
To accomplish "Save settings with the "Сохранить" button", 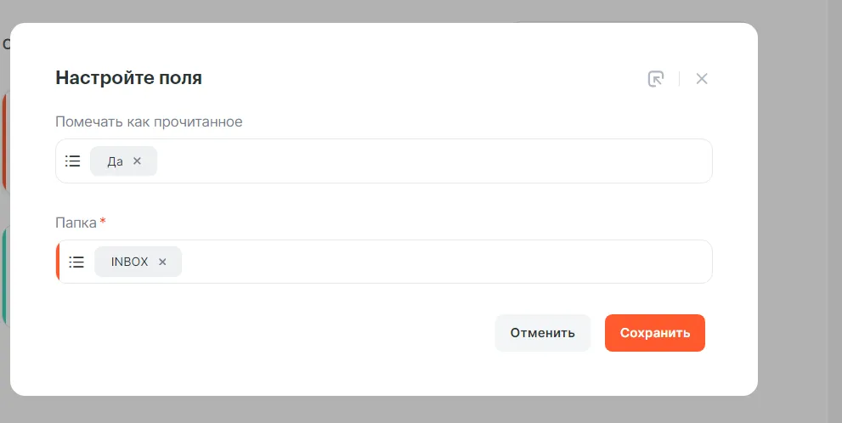I will [654, 333].
